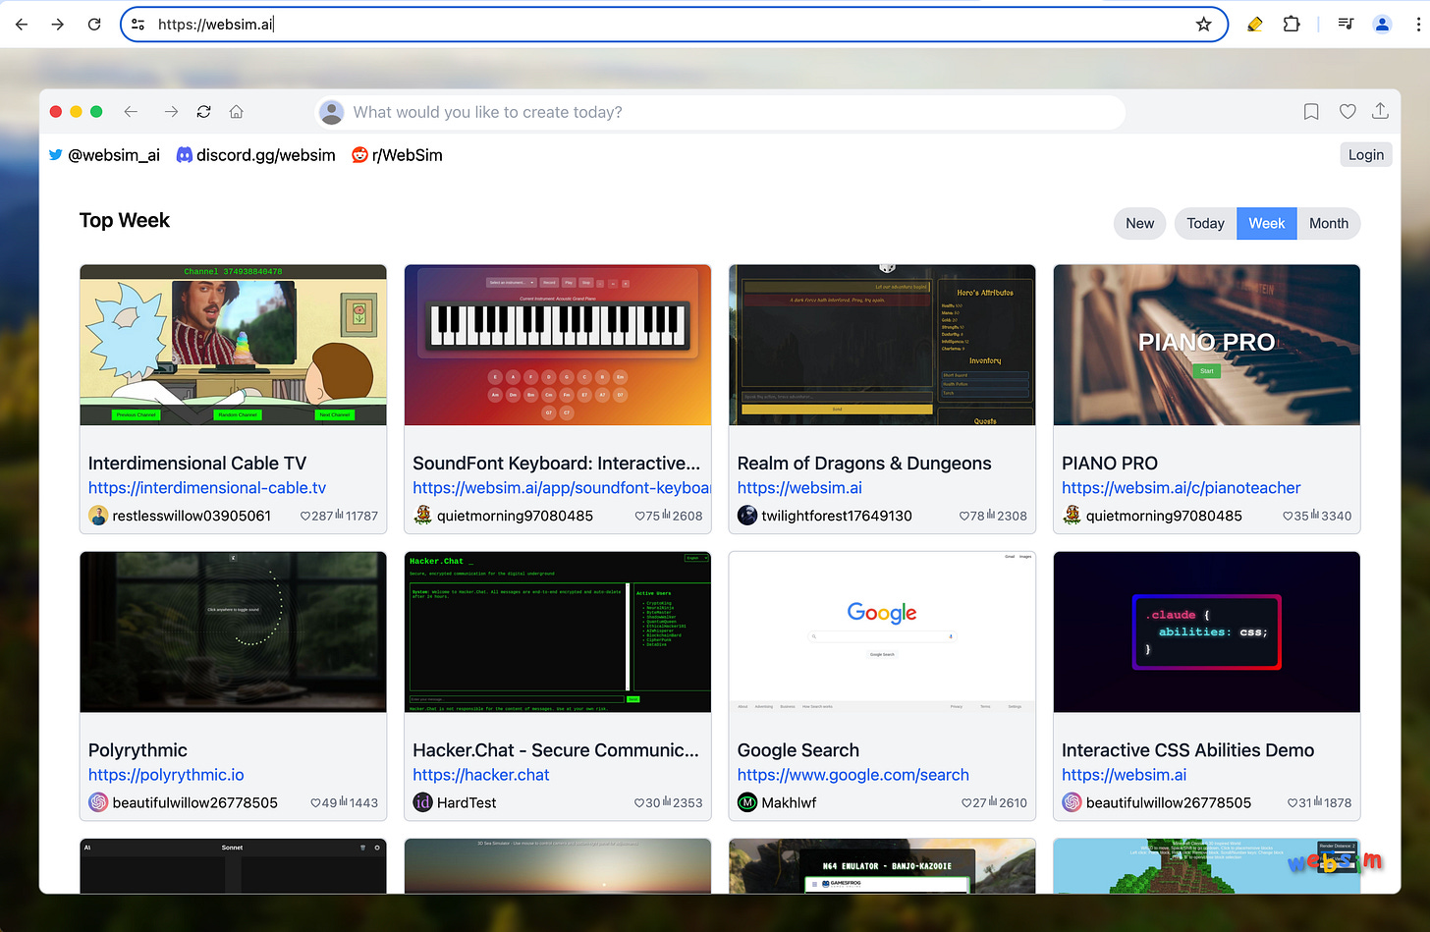Click the 'Realm of Dragons & Dungeons' title
Image resolution: width=1430 pixels, height=932 pixels.
pyautogui.click(x=864, y=464)
